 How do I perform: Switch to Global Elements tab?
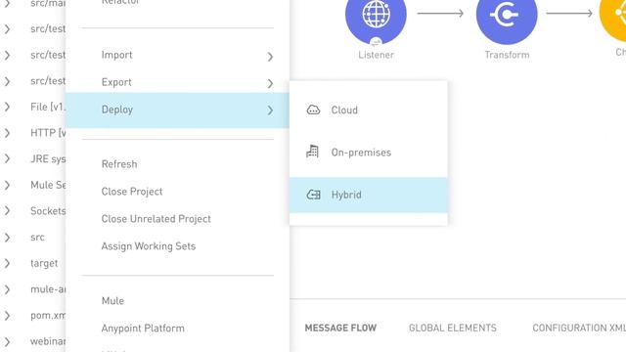pos(452,328)
